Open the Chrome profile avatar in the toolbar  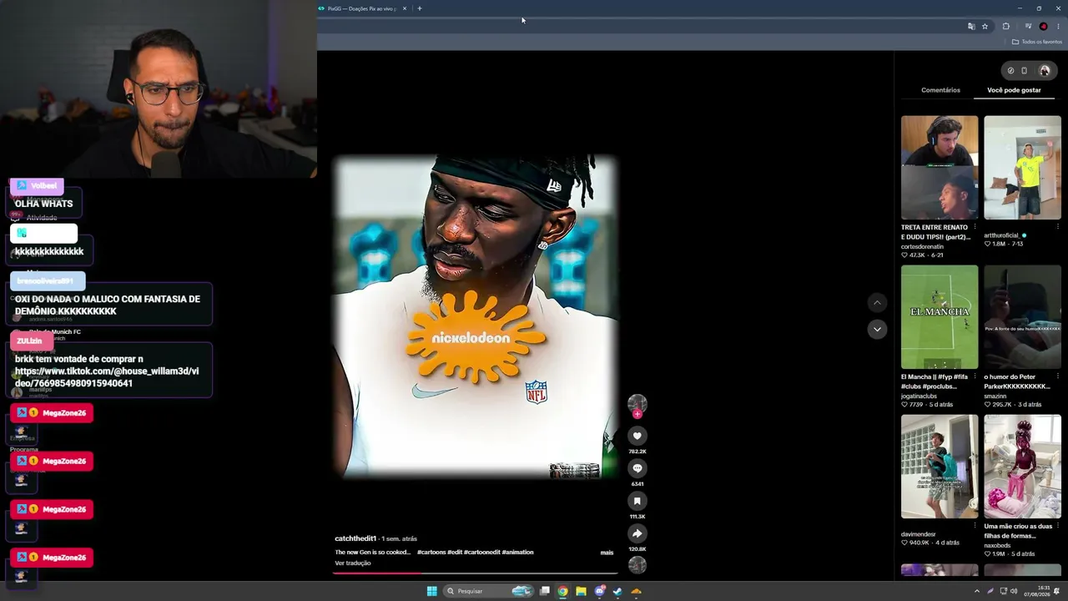pos(1043,27)
